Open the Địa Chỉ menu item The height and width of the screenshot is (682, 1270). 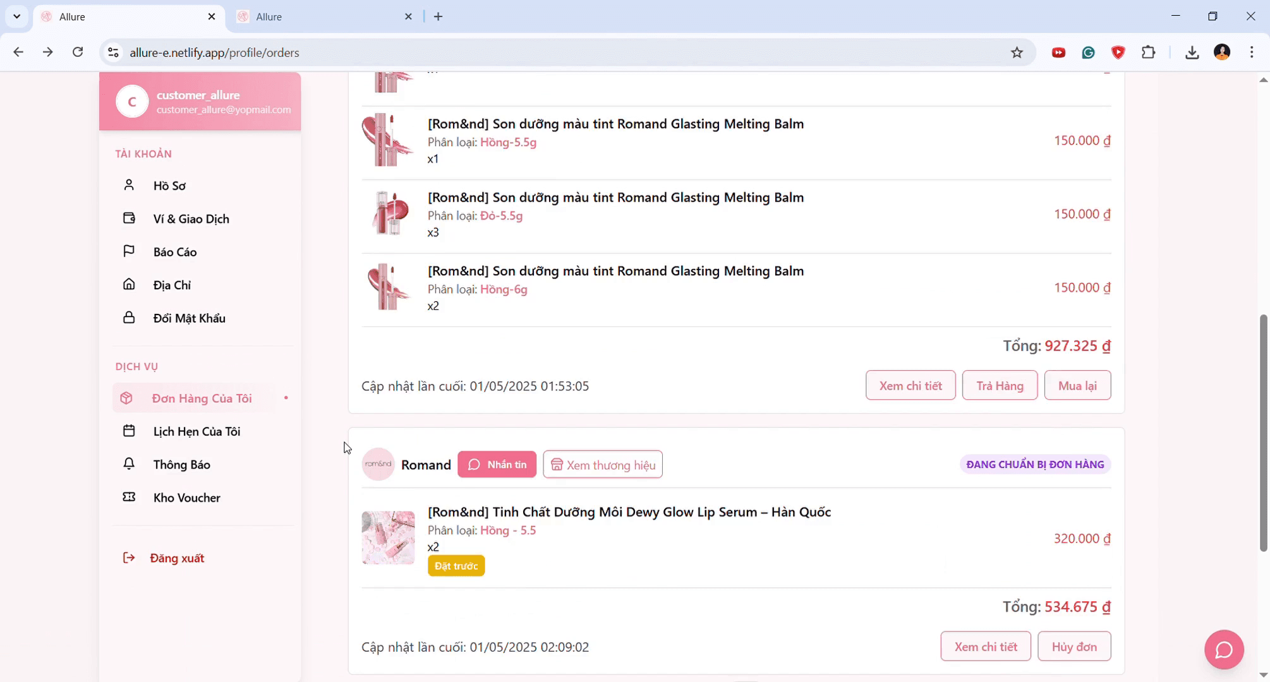pos(172,285)
